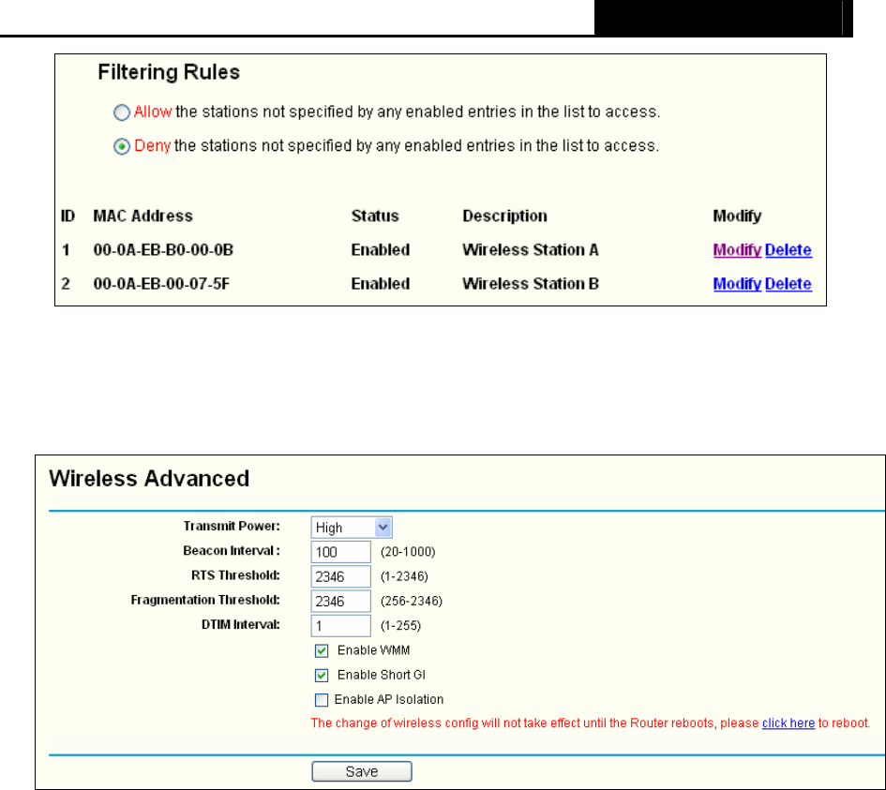886x790 pixels.
Task: Click the Wireless Station B description
Action: tap(531, 283)
